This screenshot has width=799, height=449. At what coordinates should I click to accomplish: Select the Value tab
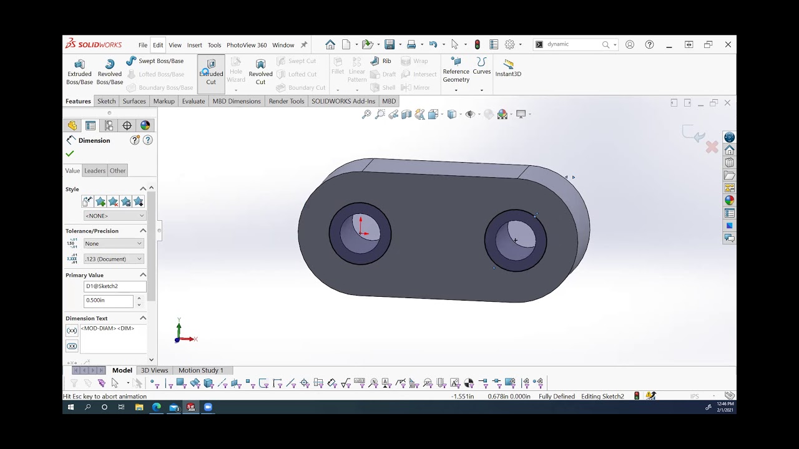click(72, 170)
